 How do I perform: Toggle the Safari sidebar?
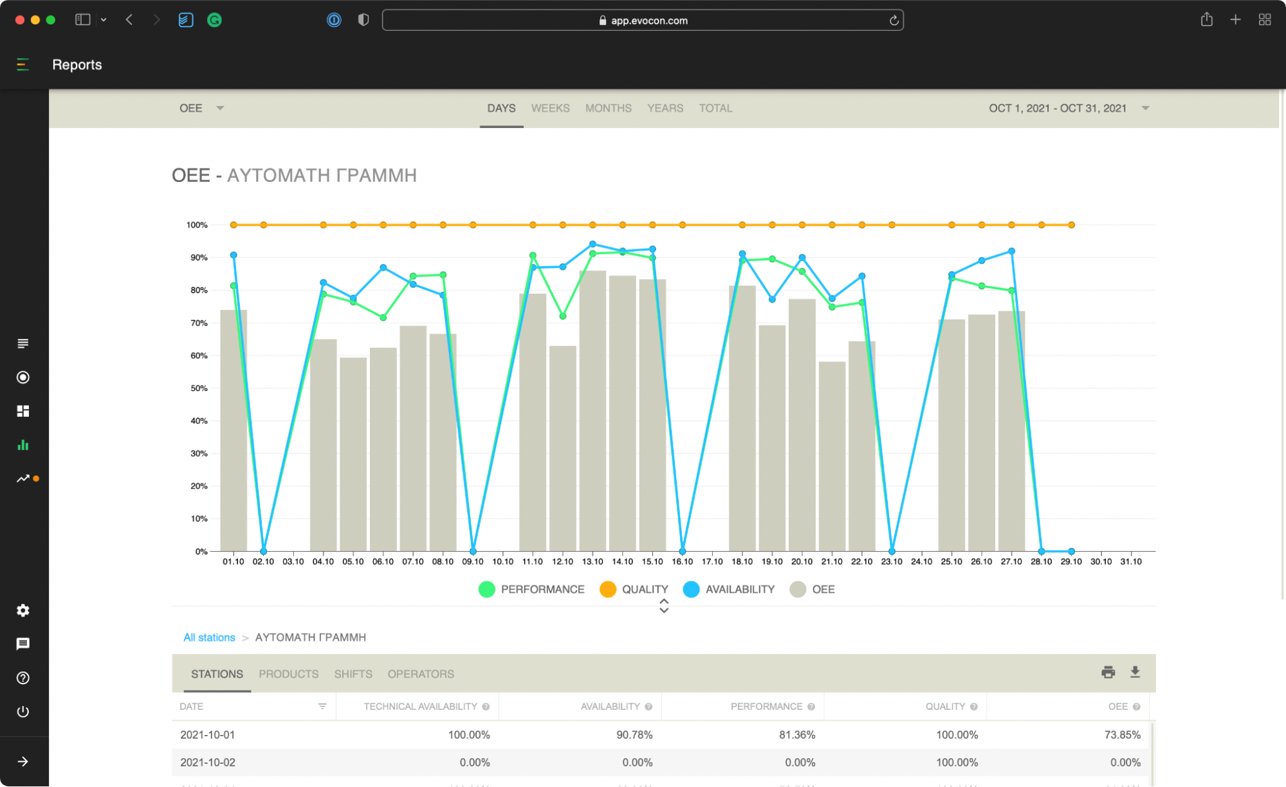[x=82, y=20]
